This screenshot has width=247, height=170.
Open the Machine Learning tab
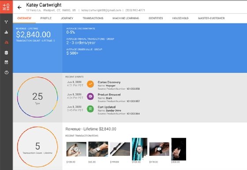click(126, 18)
